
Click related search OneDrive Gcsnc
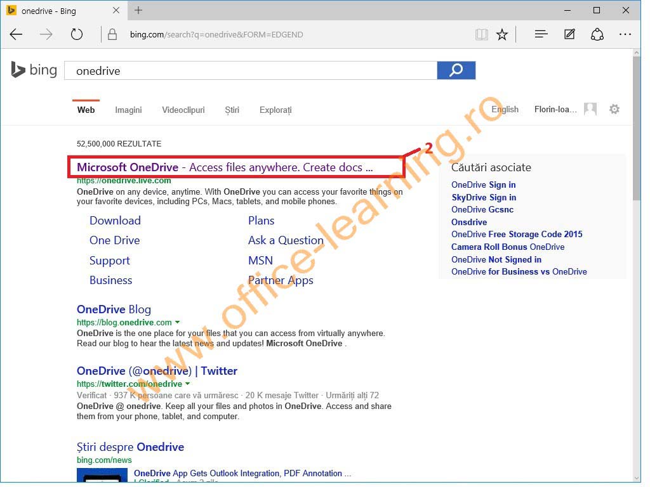482,209
